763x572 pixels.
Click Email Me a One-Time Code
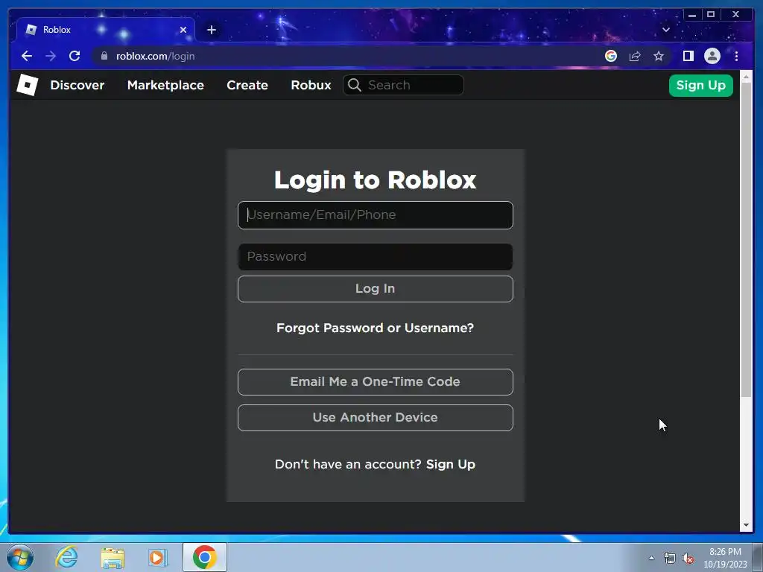[x=376, y=382]
